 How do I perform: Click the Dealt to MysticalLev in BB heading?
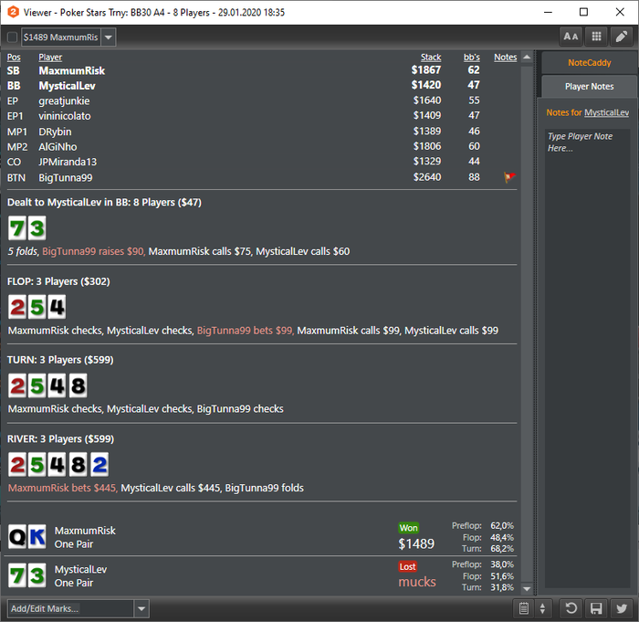click(x=104, y=202)
